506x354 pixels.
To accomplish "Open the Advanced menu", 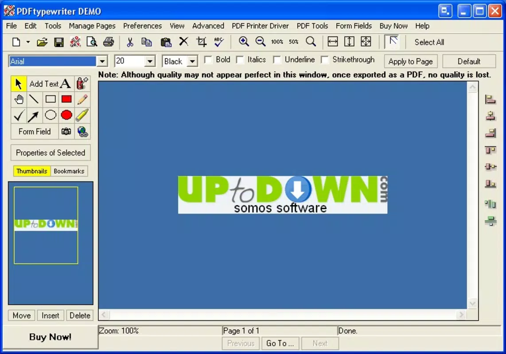I will pos(208,26).
